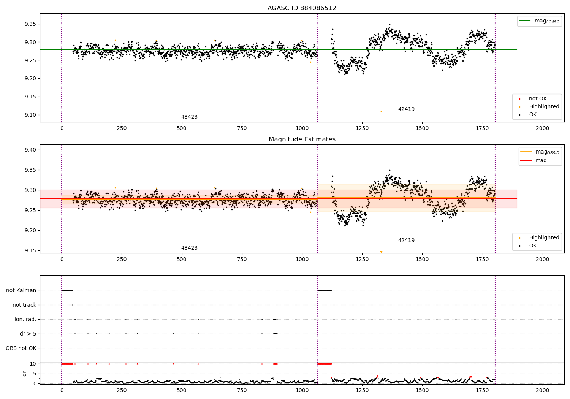Click the 'OK' legend entry in Magnitude Estimates plot
The image size is (570, 399).
(533, 246)
